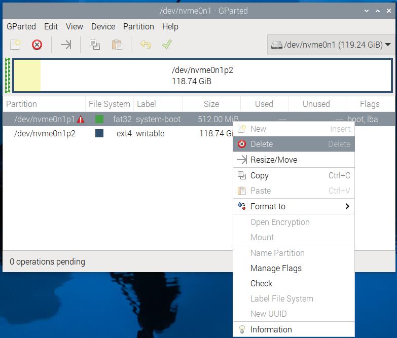Select Information from context menu

pos(294,329)
